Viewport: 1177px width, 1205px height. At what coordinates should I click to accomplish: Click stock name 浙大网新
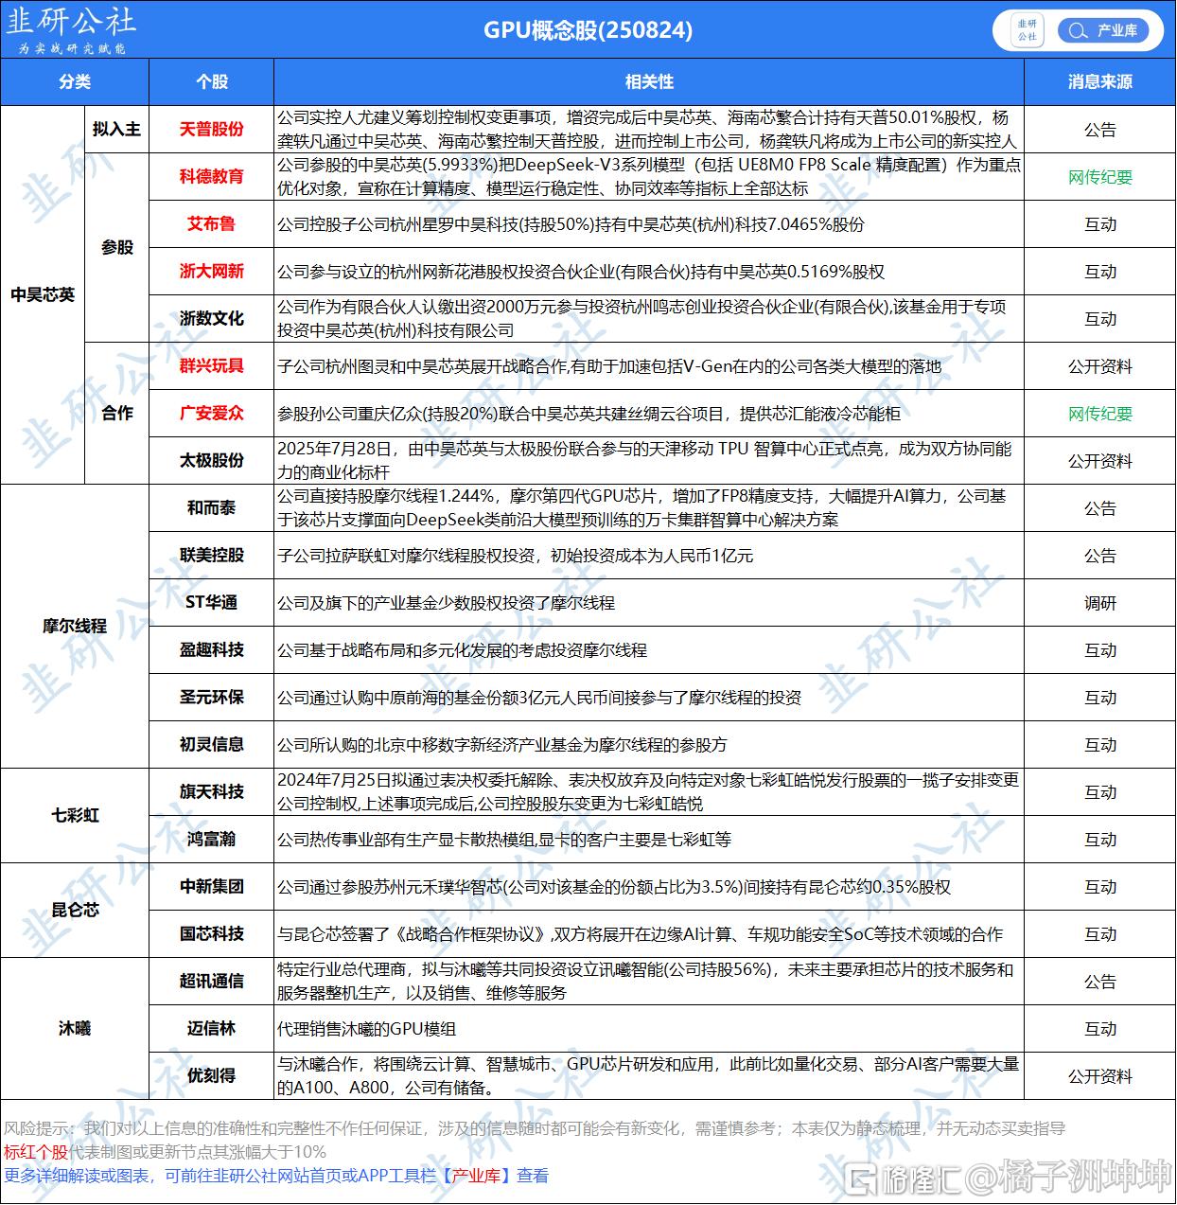(x=212, y=271)
